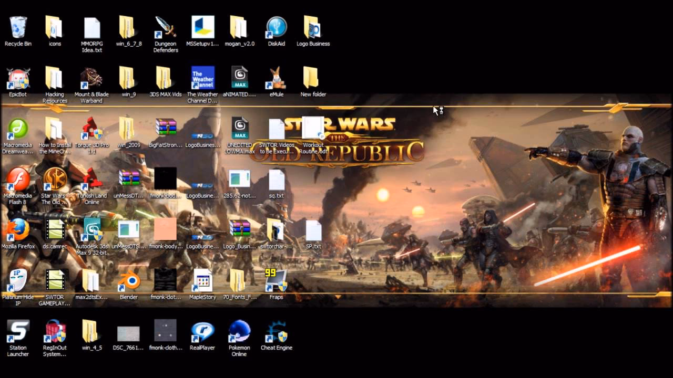Launch the RealPlayer shortcut
Screen dimensions: 673x378
click(202, 331)
